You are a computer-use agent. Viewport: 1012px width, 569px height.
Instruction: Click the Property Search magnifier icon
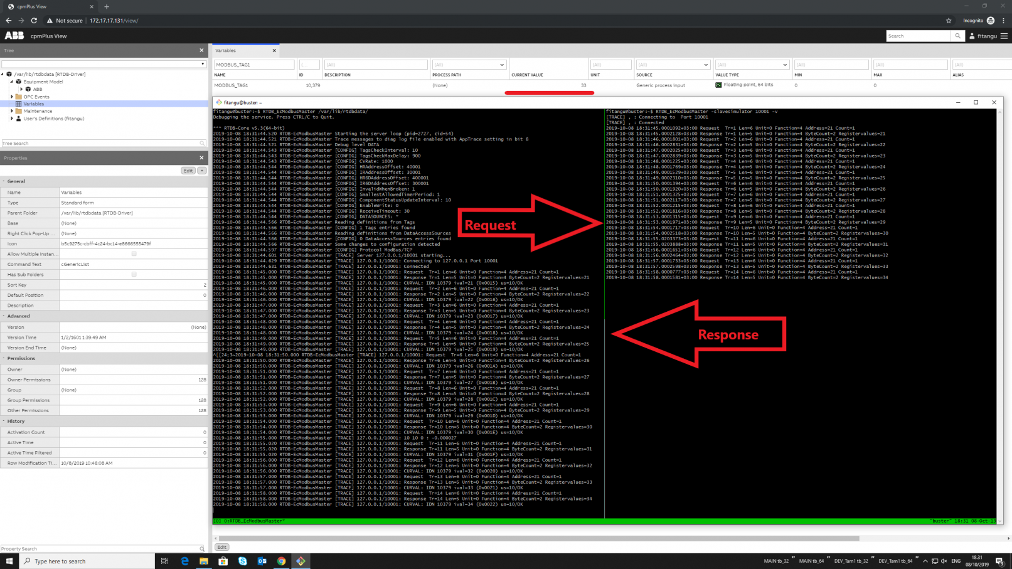(x=202, y=549)
